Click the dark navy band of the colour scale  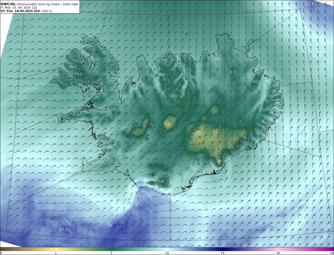(x=223, y=249)
